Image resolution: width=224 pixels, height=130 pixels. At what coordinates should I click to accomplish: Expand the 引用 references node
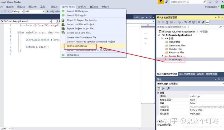[x=162, y=38]
